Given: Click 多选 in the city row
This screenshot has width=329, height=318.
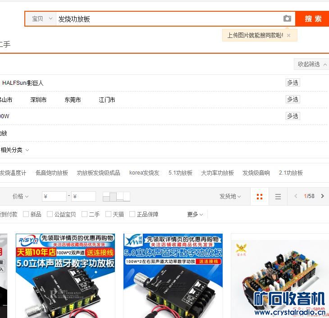Looking at the screenshot, I should point(292,99).
